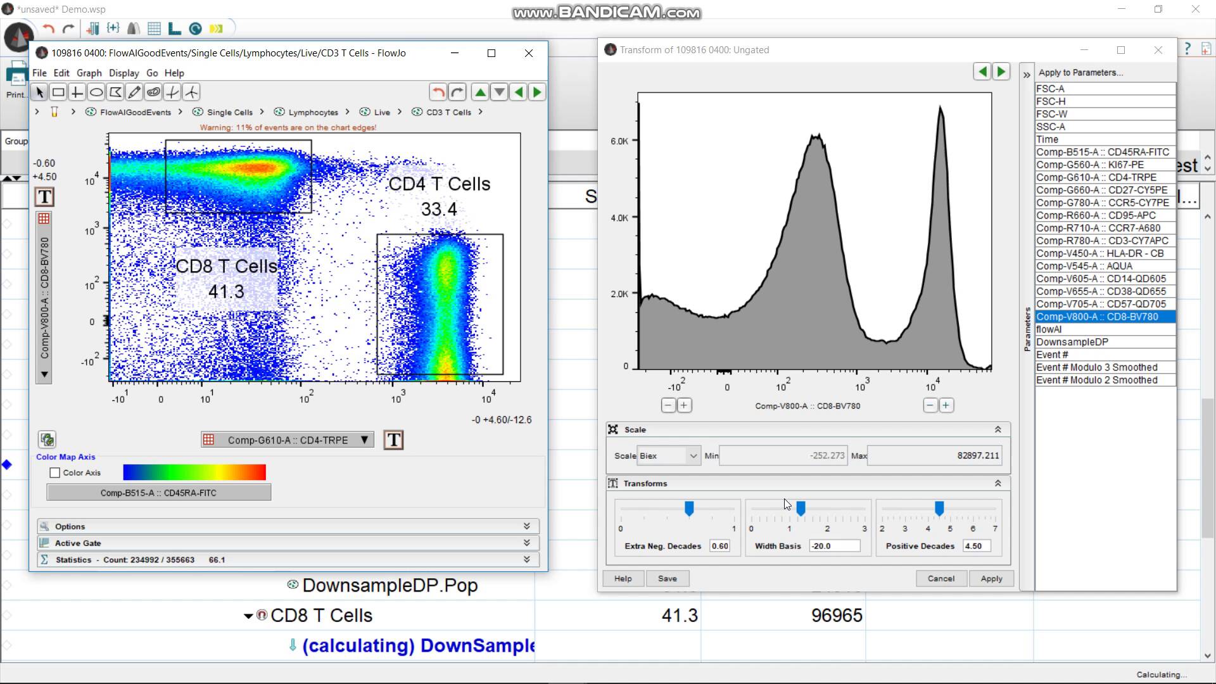Open the Table Editor from the main toolbar
Screen dimensions: 1216x684
(153, 28)
